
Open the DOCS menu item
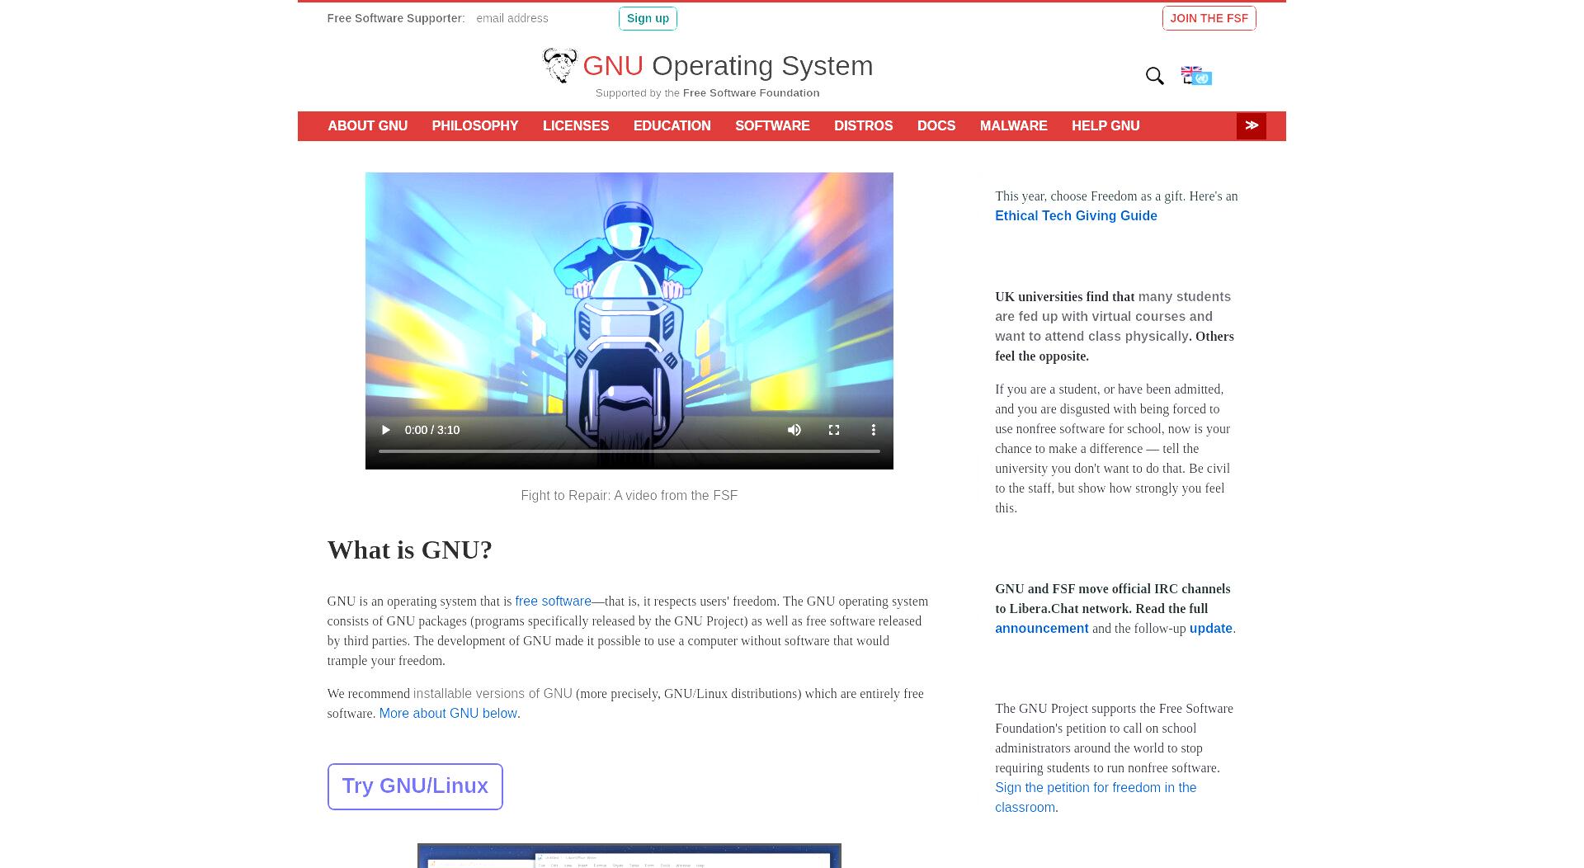tap(936, 125)
